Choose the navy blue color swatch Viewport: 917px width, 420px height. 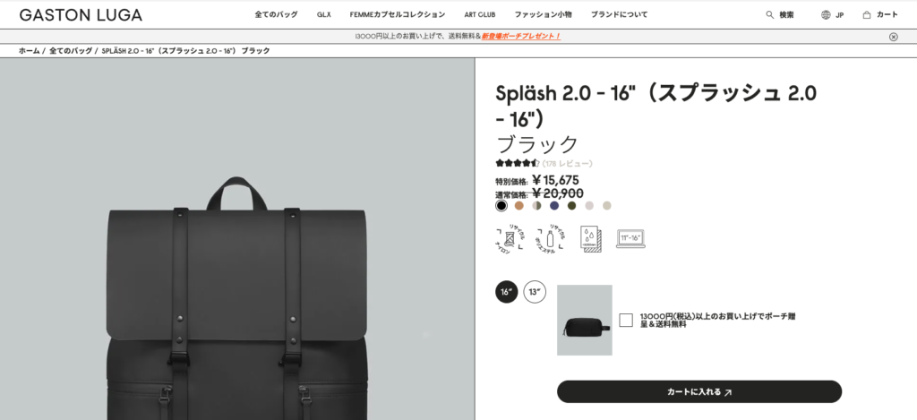tap(553, 205)
